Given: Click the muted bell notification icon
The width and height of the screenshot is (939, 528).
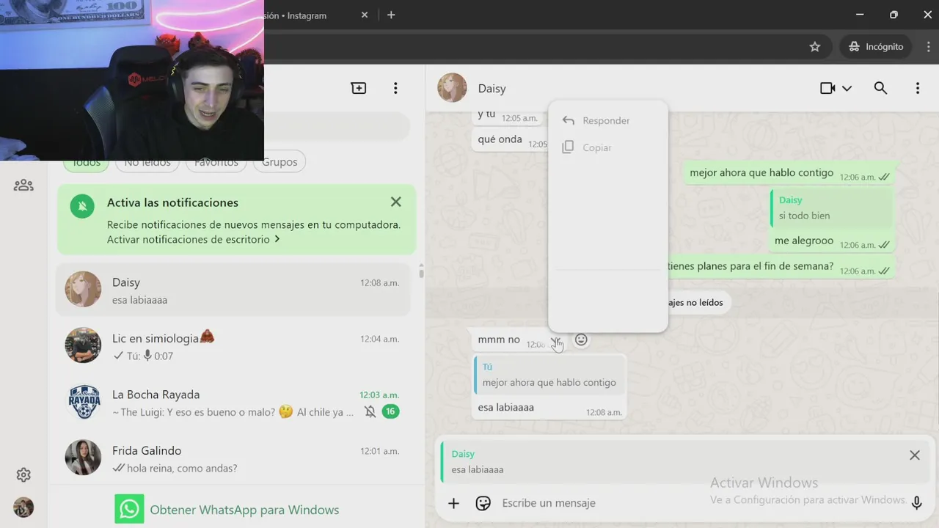Looking at the screenshot, I should [x=82, y=206].
